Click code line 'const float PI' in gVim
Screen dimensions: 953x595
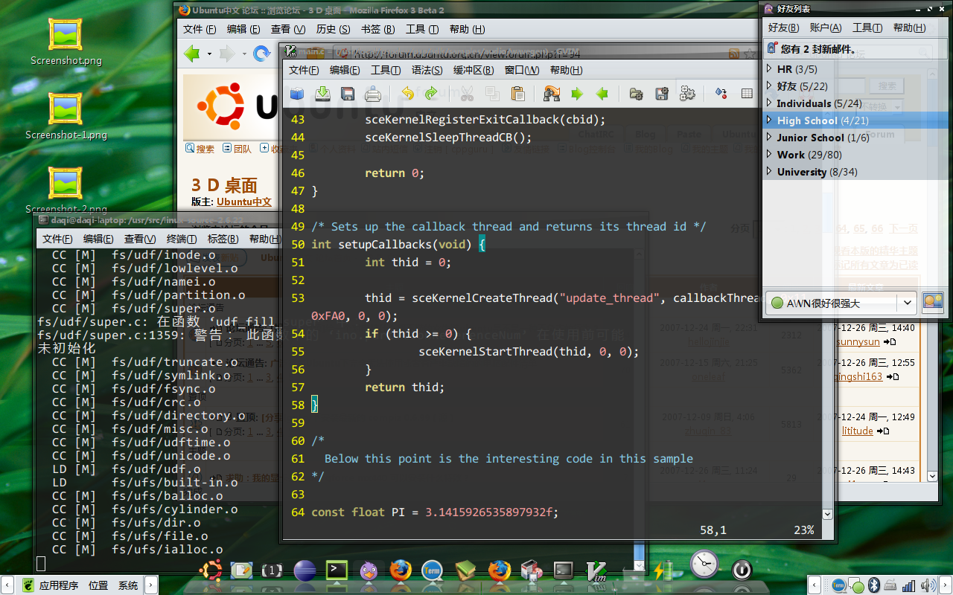click(x=435, y=512)
